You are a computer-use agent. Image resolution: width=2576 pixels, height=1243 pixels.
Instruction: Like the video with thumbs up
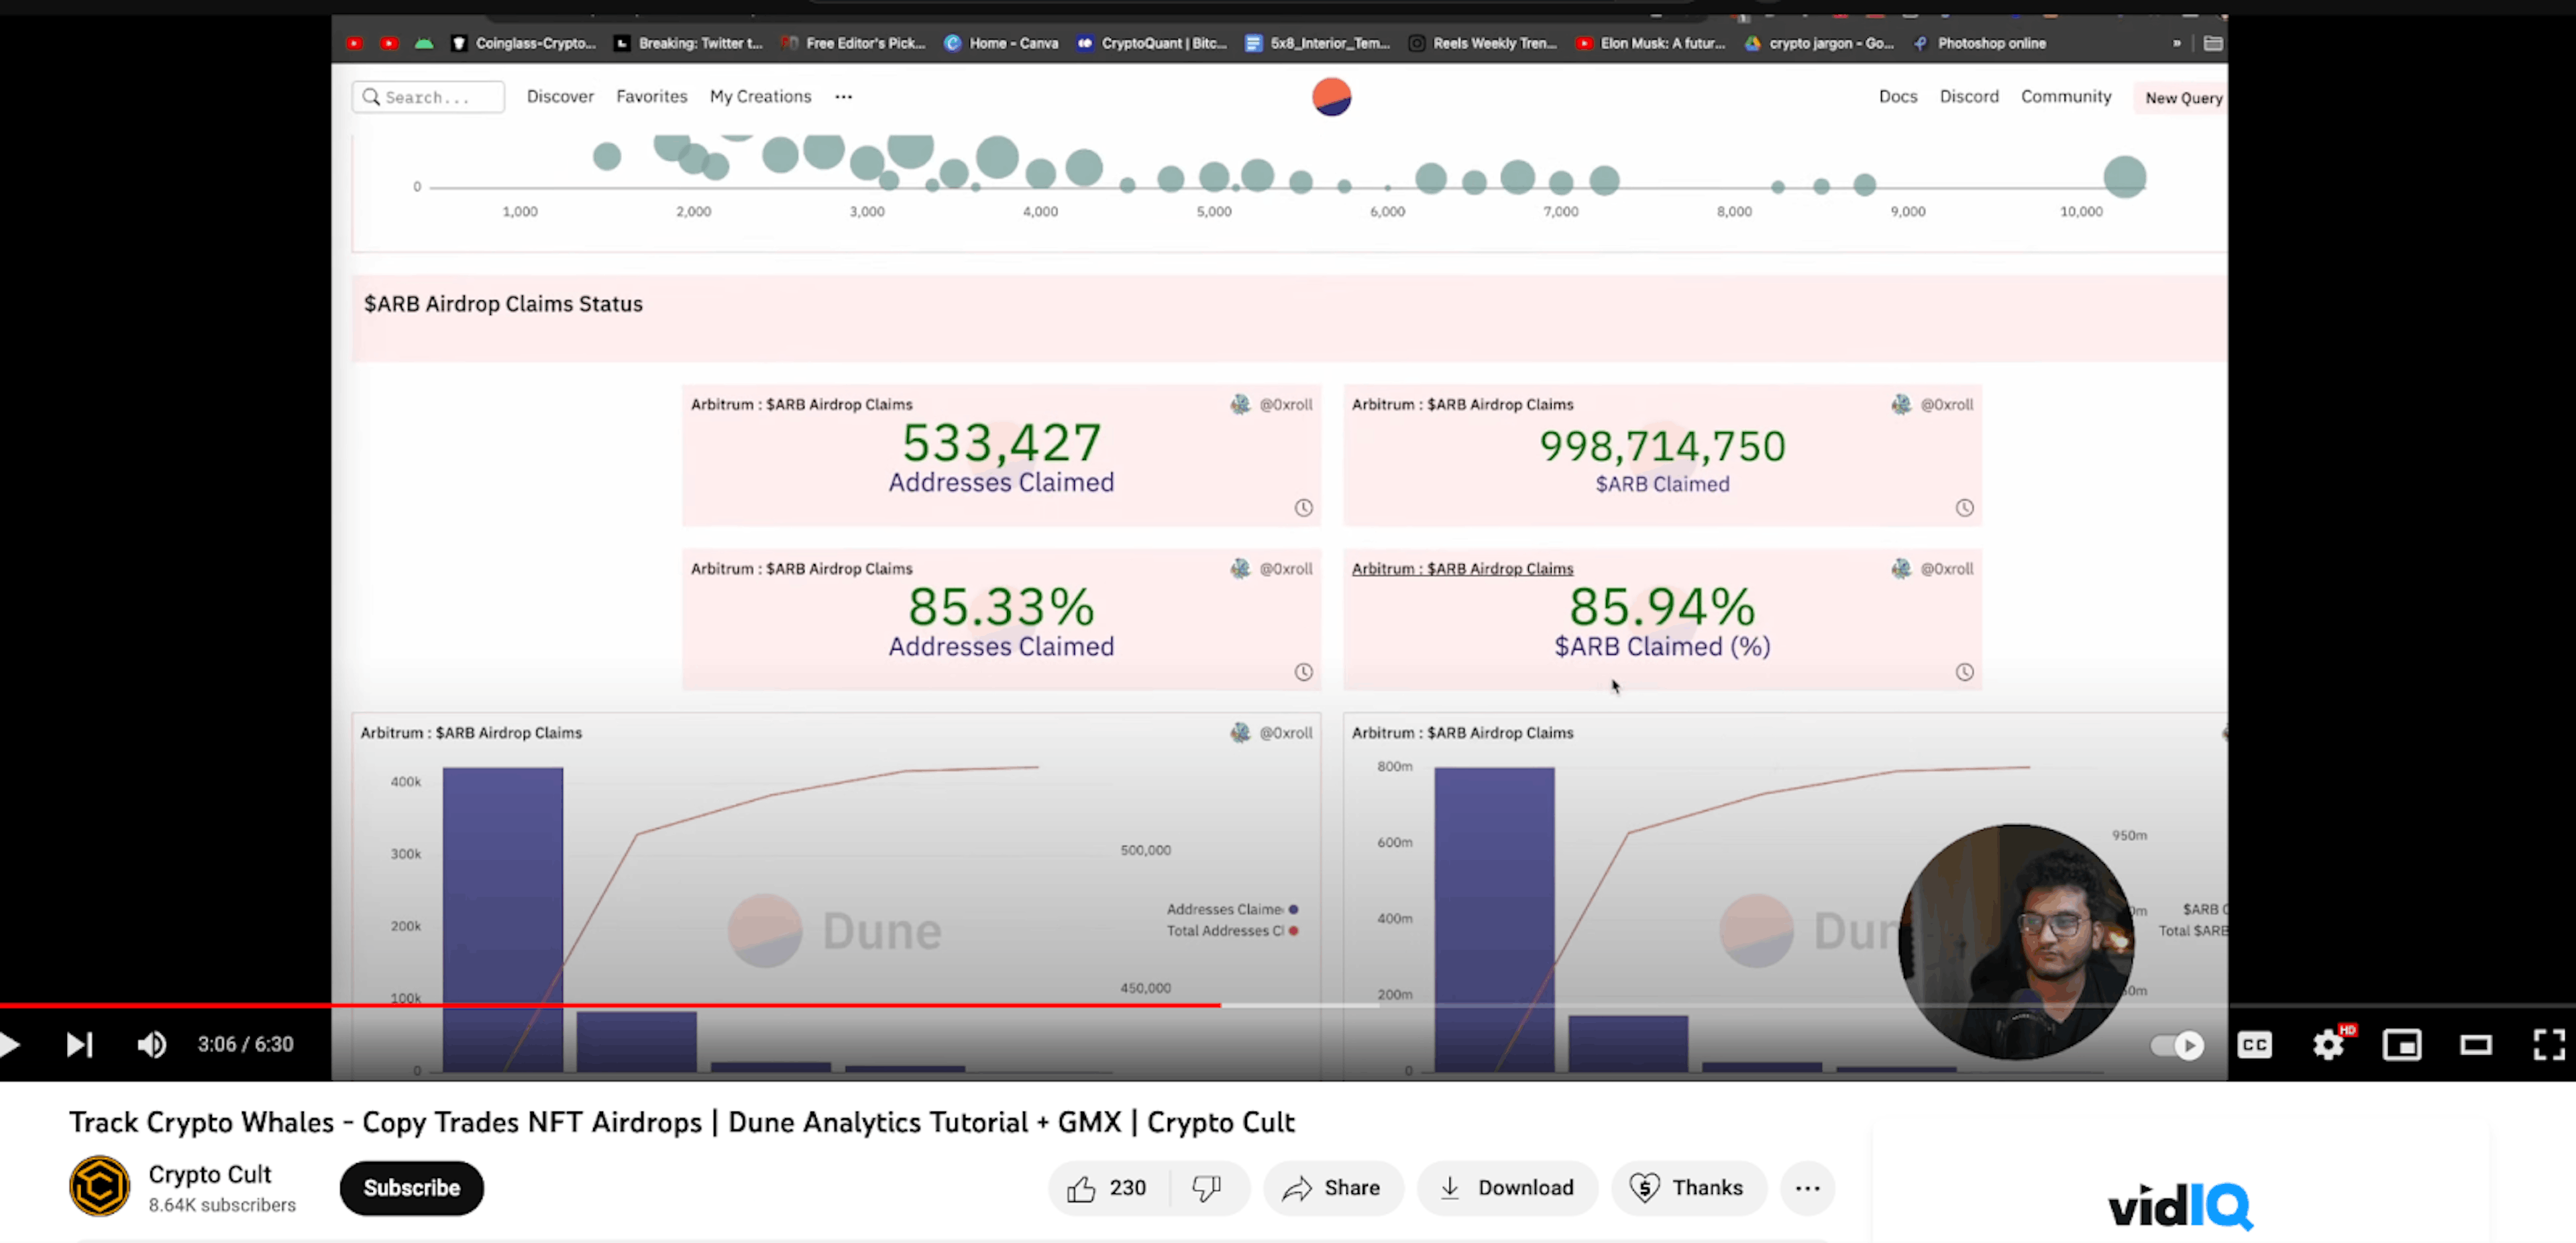[1083, 1188]
